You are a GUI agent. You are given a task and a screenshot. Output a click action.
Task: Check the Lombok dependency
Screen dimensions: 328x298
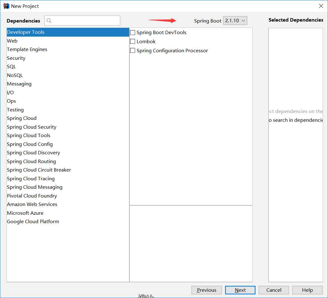pos(133,41)
